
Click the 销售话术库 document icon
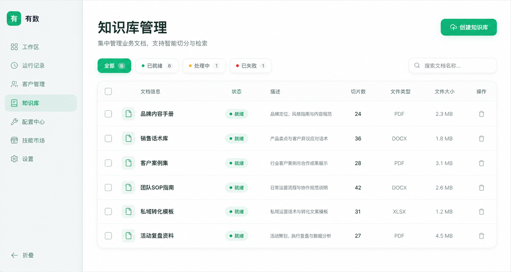click(x=128, y=139)
